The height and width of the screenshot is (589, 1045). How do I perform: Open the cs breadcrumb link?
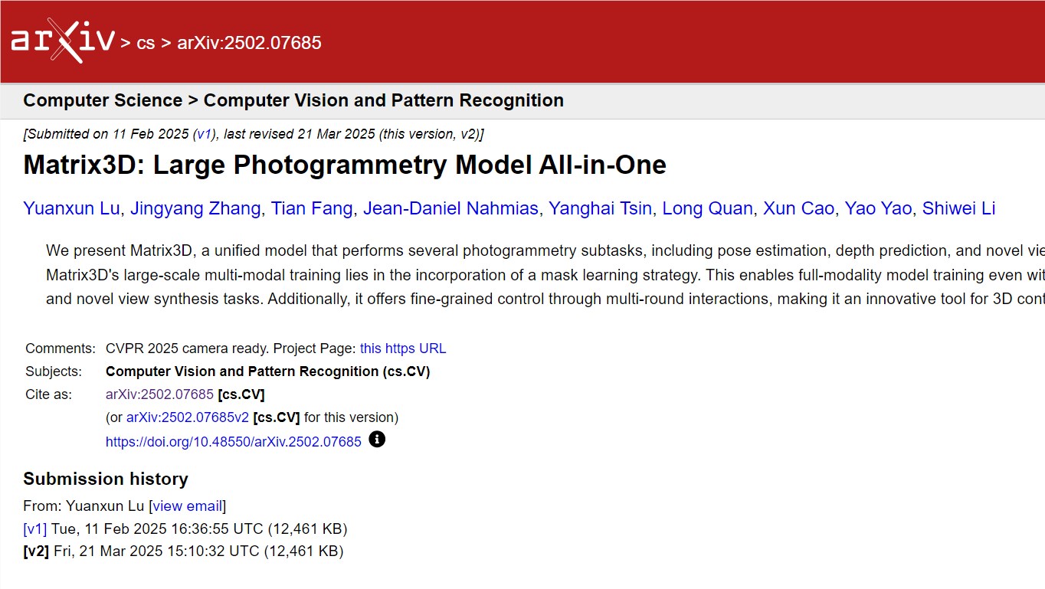click(146, 43)
